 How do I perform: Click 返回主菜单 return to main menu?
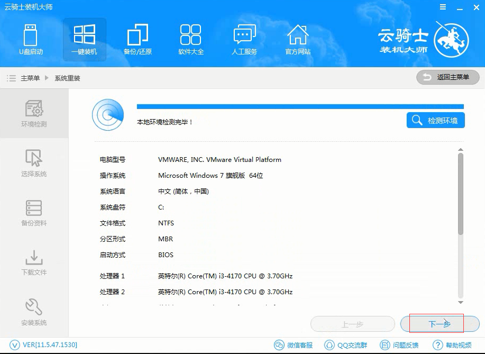[447, 77]
